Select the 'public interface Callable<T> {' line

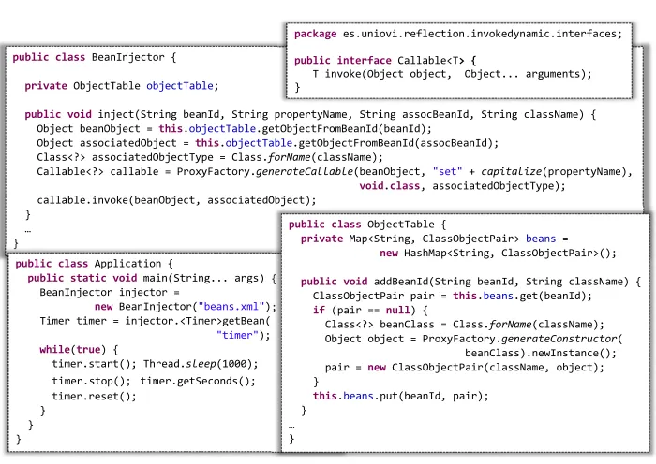pyautogui.click(x=385, y=61)
